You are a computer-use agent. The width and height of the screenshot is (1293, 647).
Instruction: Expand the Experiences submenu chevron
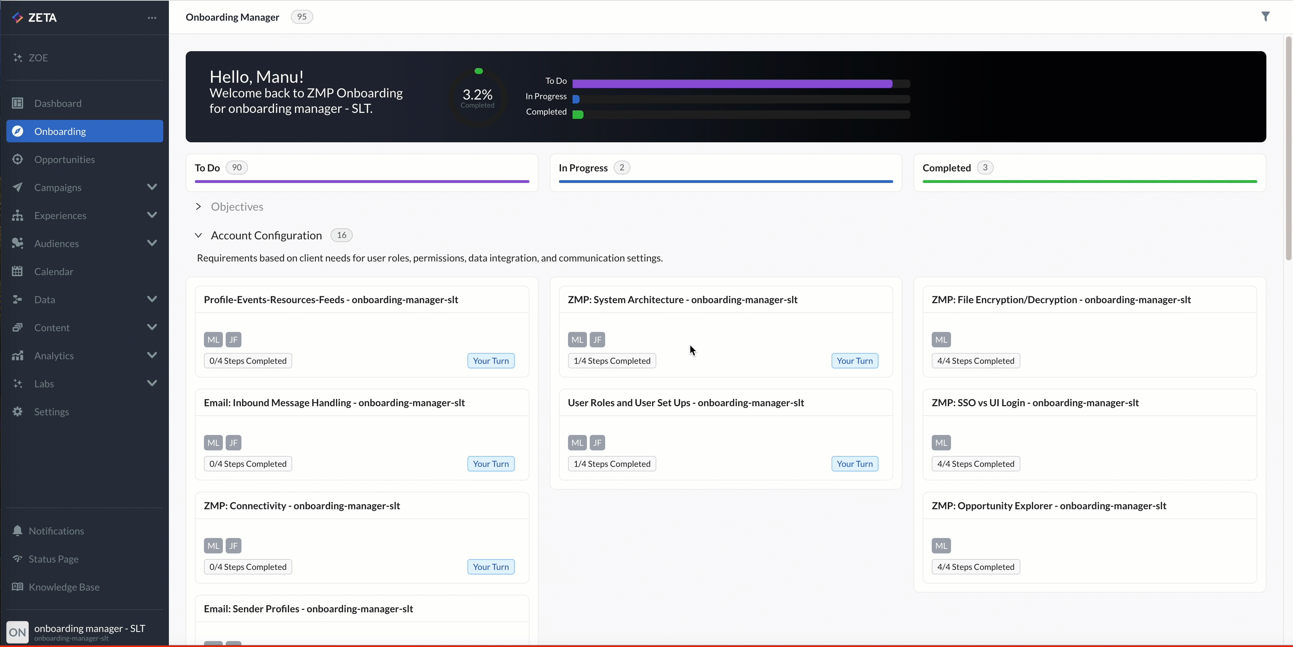[152, 215]
